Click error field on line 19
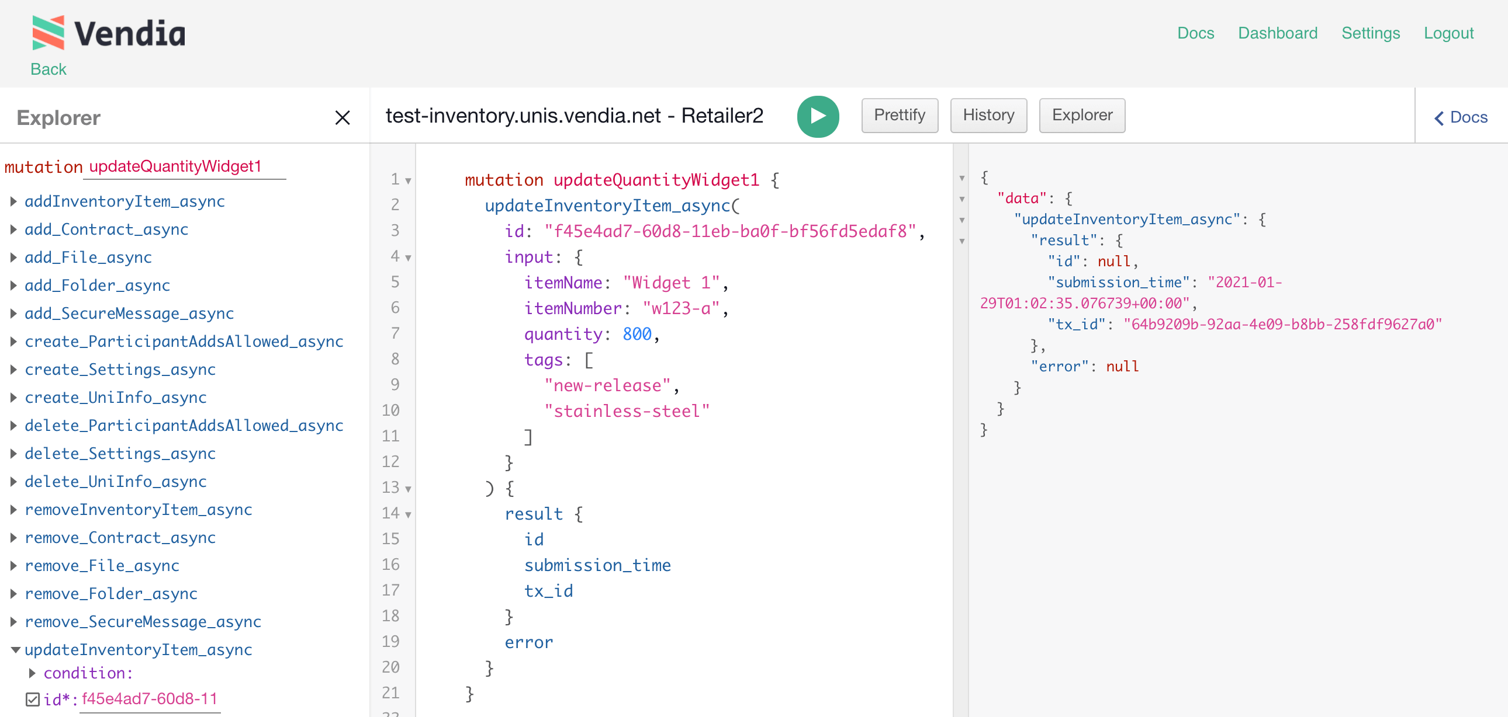 (x=528, y=642)
